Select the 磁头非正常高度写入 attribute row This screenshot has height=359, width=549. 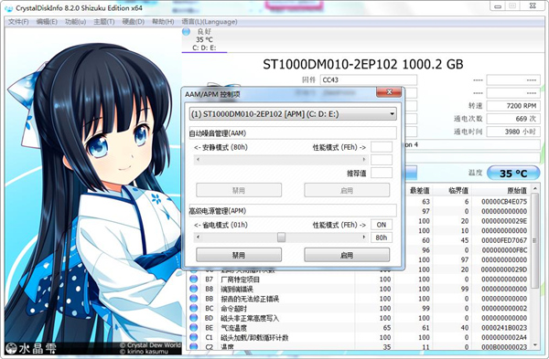[359, 318]
